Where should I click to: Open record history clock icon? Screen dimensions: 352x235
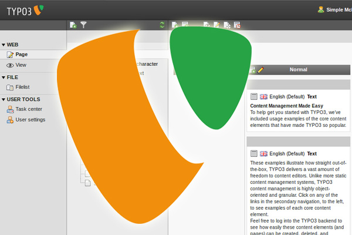click(x=237, y=25)
